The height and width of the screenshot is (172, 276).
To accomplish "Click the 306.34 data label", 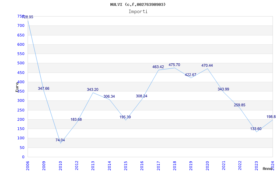I will pos(109,97).
